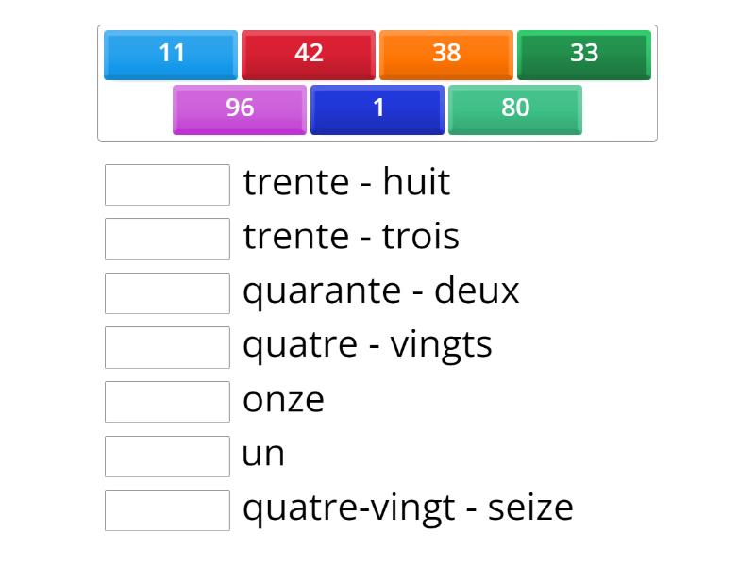The width and height of the screenshot is (755, 566).
Task: Click the answer box beside trente - trois
Action: coord(166,236)
